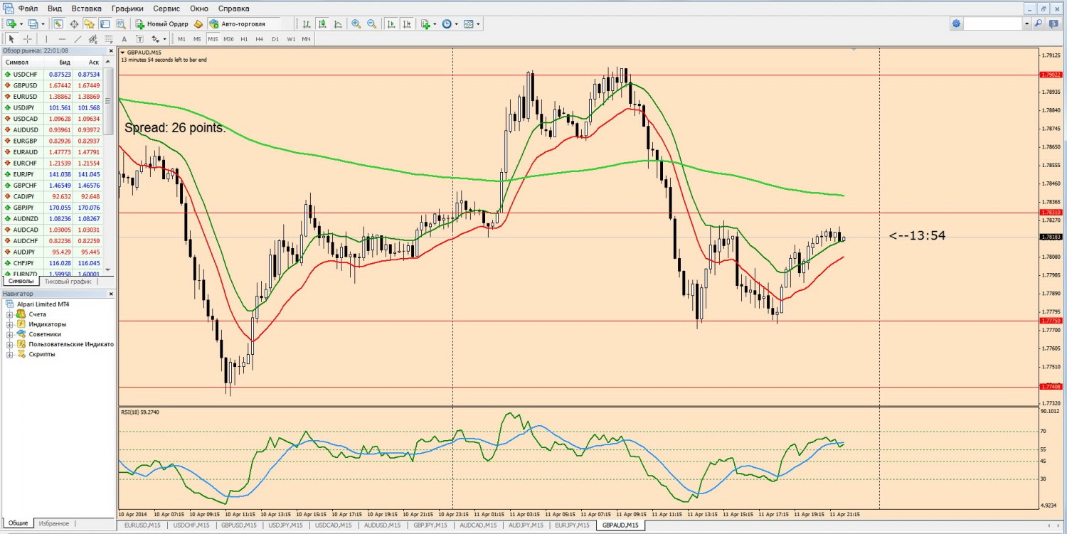
Task: Toggle the Авто-торговля button
Action: 244,23
